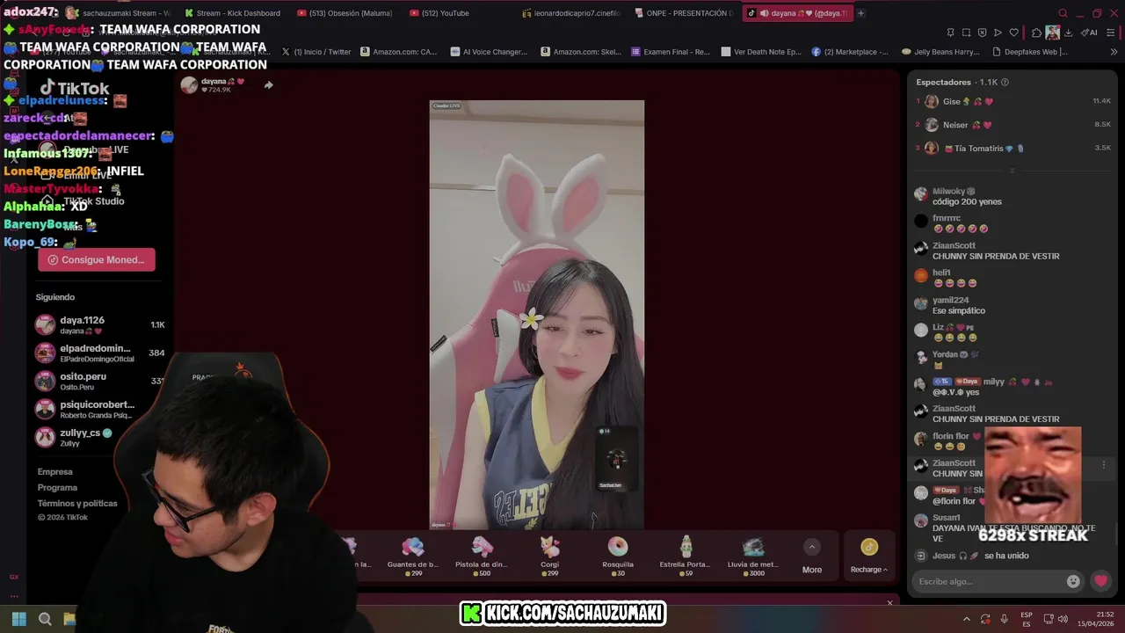Screen dimensions: 1125x633
Task: Open the Empresa footer link
Action: tap(55, 472)
